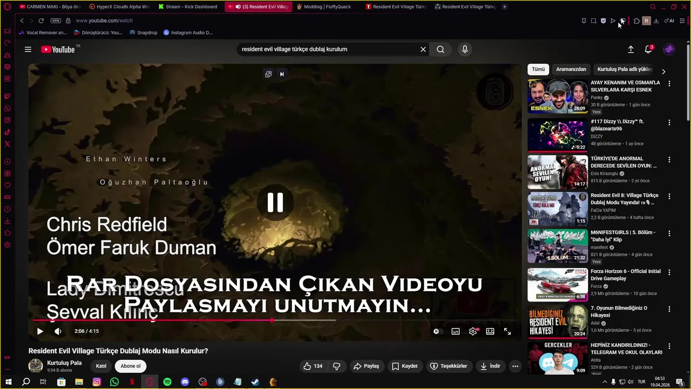Open Opera easy setup menu icon

682,21
